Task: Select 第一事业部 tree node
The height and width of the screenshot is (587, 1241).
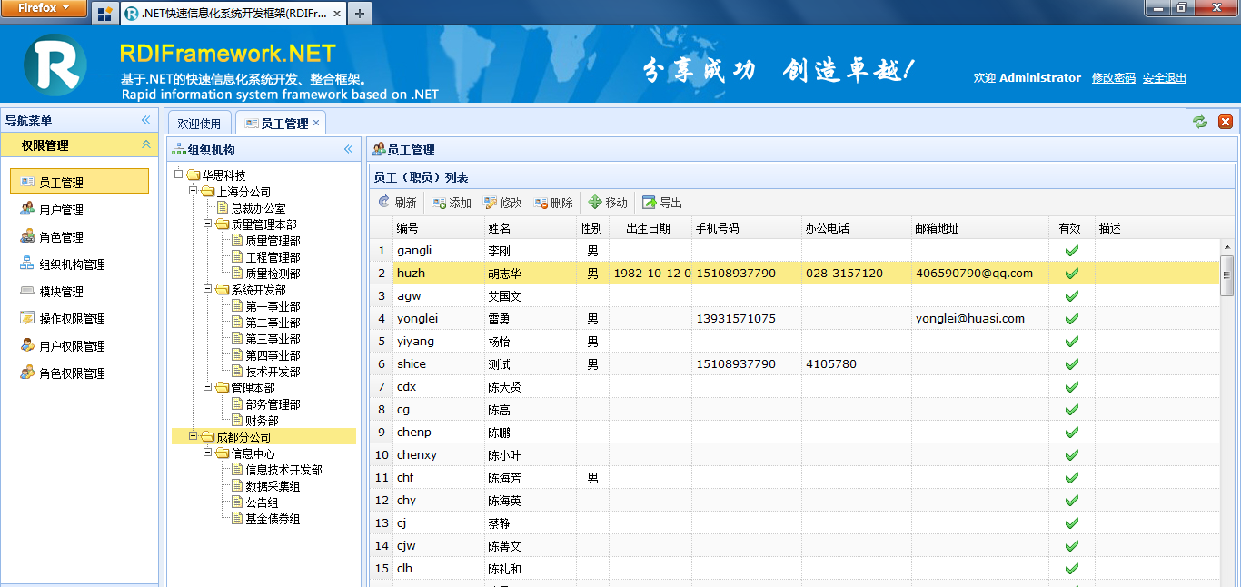Action: pyautogui.click(x=273, y=306)
